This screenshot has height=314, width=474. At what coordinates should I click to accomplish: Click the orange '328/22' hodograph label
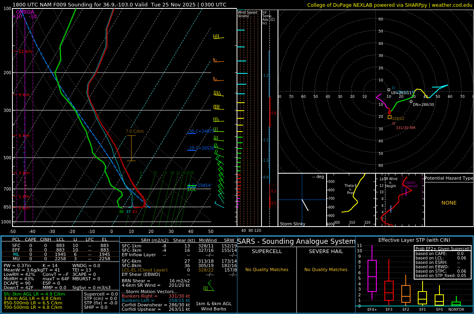pyautogui.click(x=398, y=119)
